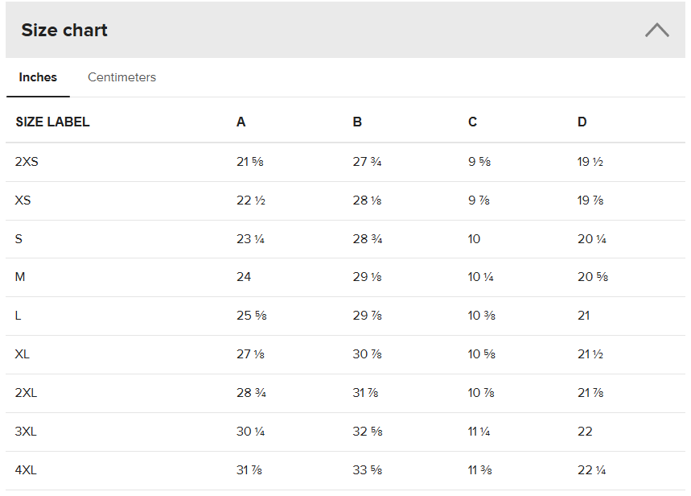Screen dimensions: 691x496
Task: Switch to the Centimeters tab
Action: (121, 77)
